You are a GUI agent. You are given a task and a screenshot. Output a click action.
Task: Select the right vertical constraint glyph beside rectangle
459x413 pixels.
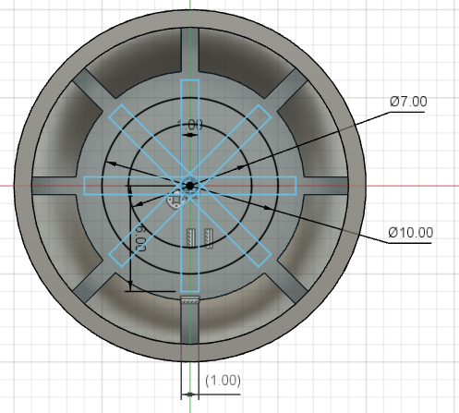pyautogui.click(x=209, y=238)
